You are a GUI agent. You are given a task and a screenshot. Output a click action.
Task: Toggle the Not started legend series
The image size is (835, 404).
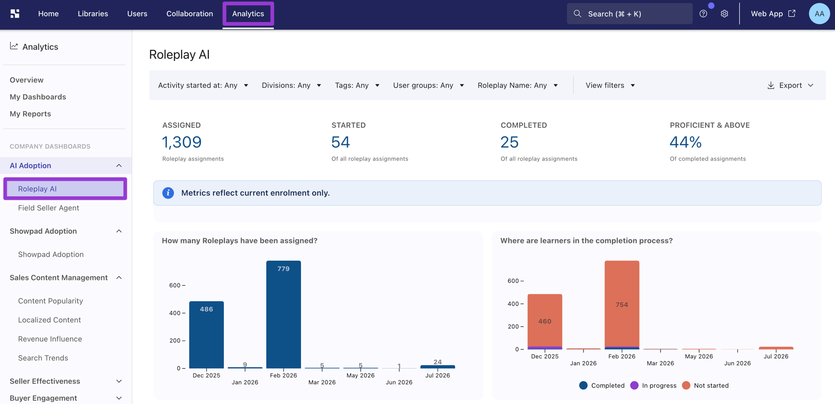click(x=705, y=385)
